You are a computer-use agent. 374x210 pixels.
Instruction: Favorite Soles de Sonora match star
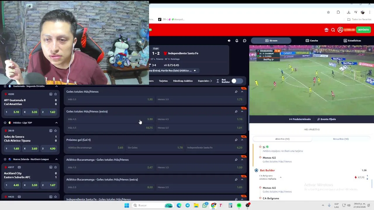click(x=56, y=131)
